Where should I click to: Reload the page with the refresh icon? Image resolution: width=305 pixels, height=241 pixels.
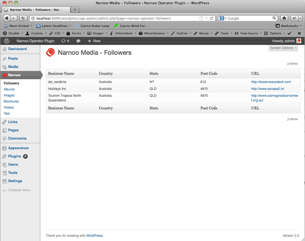[211, 18]
